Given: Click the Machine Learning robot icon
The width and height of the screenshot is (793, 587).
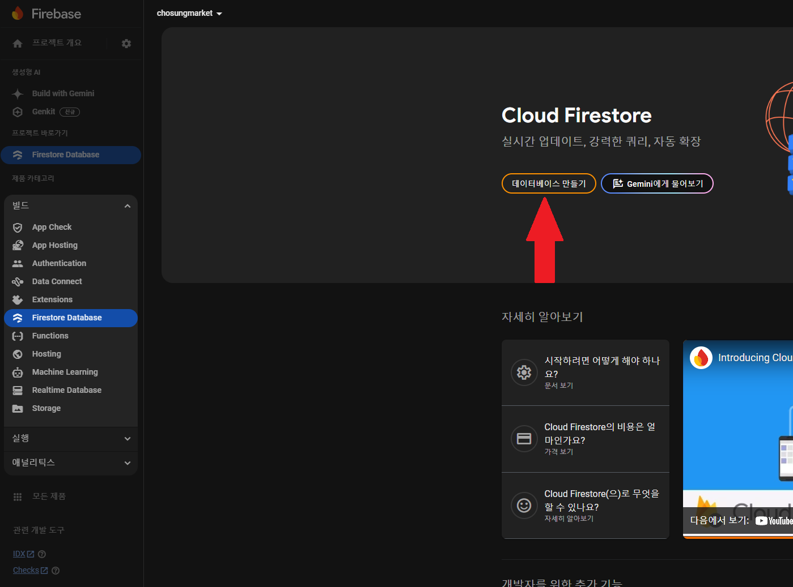Looking at the screenshot, I should [x=18, y=372].
